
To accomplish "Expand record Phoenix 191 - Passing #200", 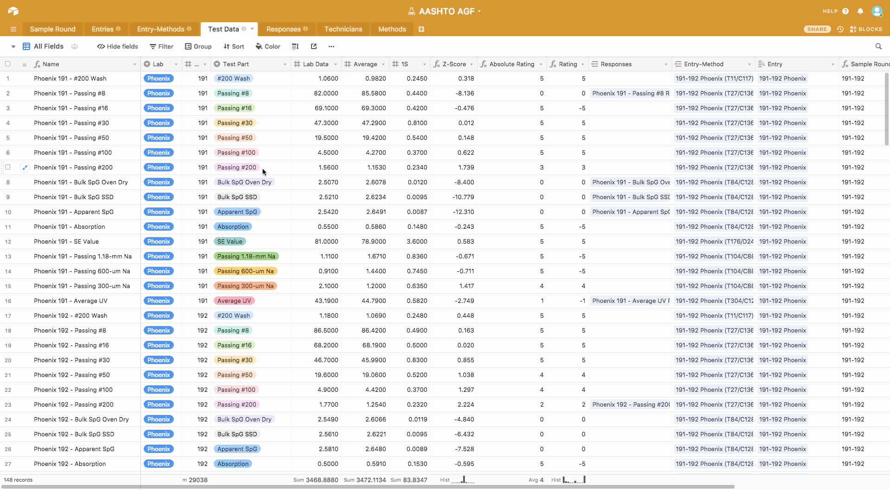I will [25, 167].
